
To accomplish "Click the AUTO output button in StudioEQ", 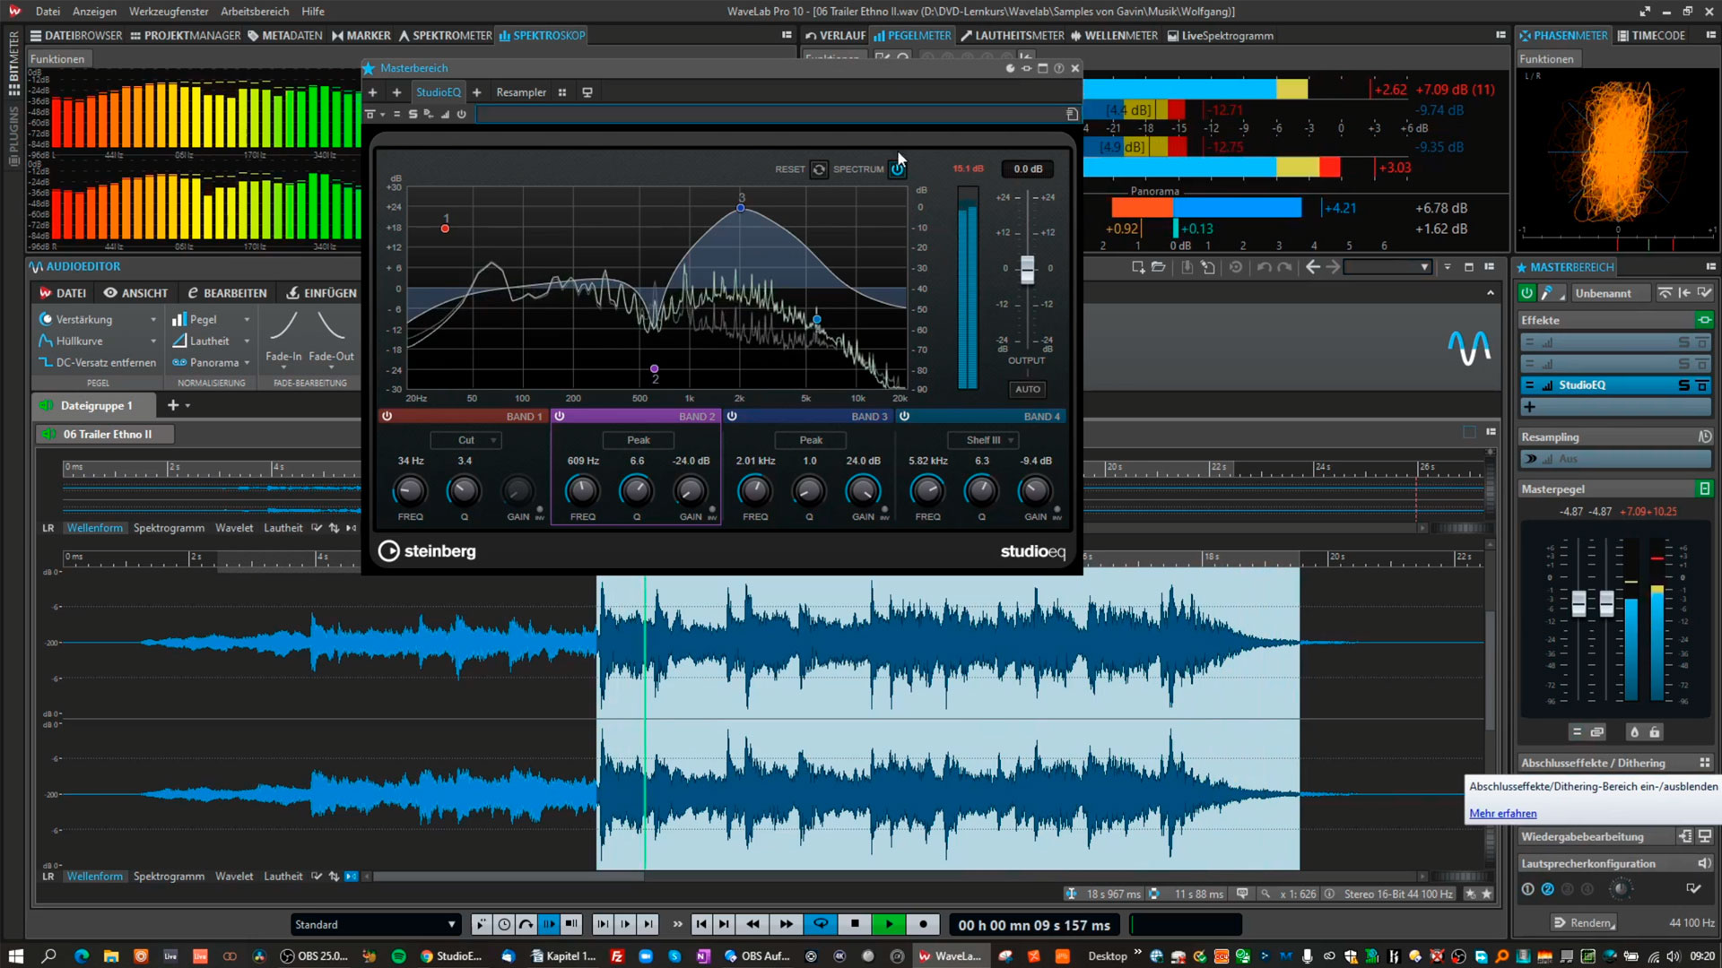I will (1027, 389).
